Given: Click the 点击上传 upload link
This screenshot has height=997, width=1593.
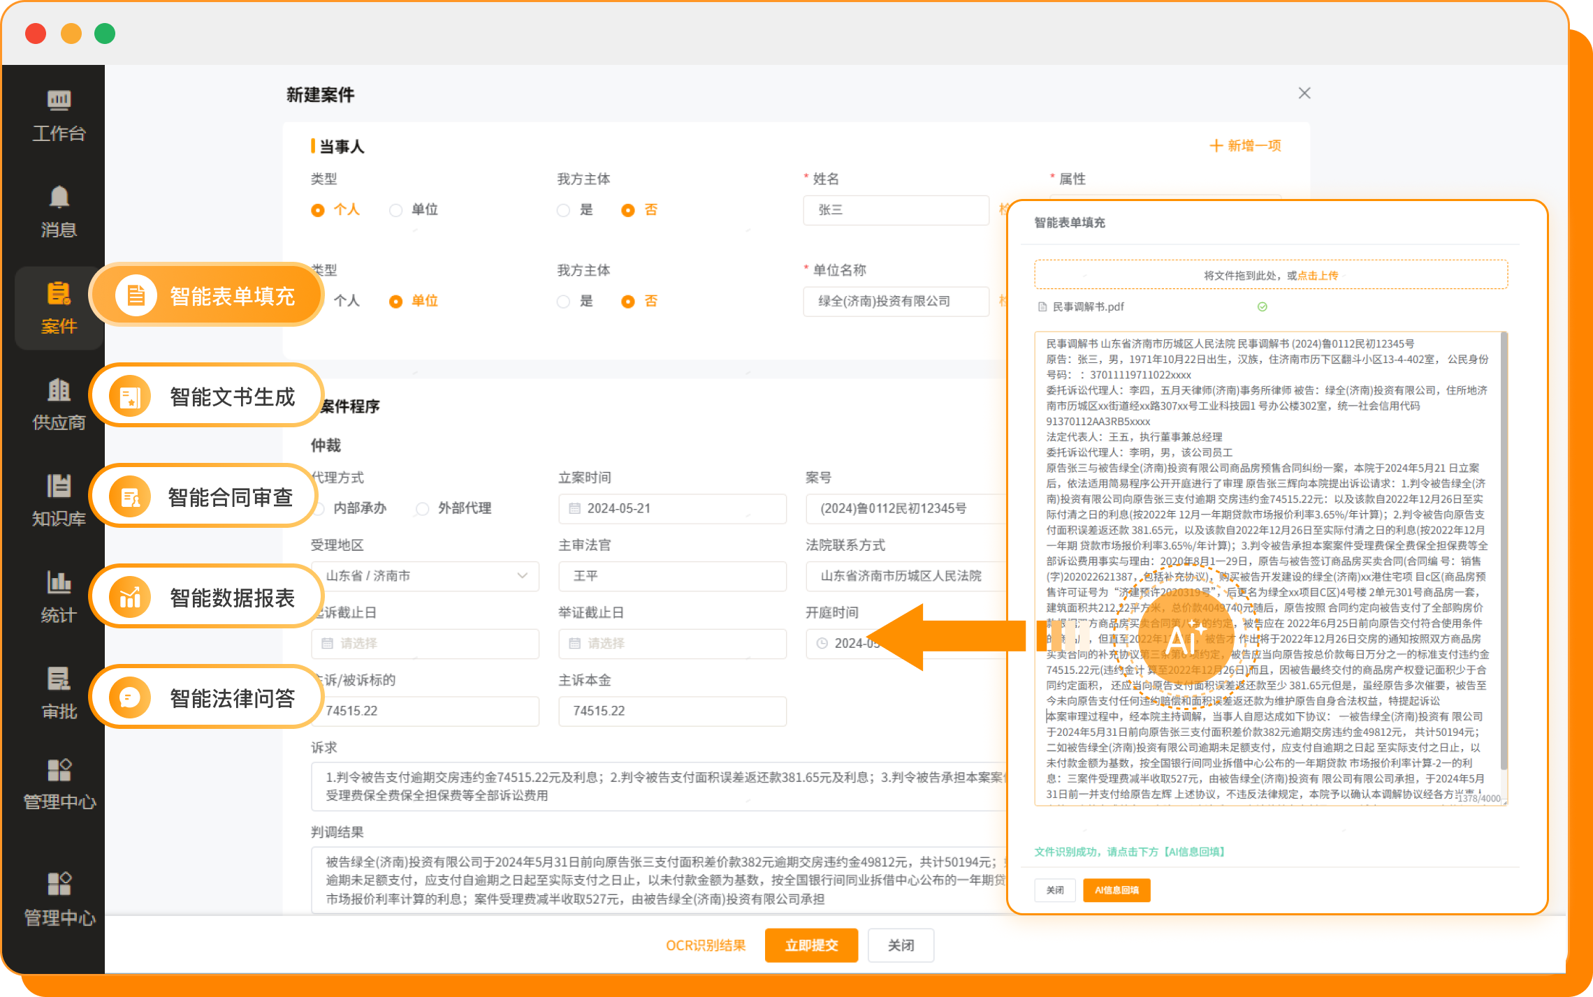Looking at the screenshot, I should tap(1317, 276).
